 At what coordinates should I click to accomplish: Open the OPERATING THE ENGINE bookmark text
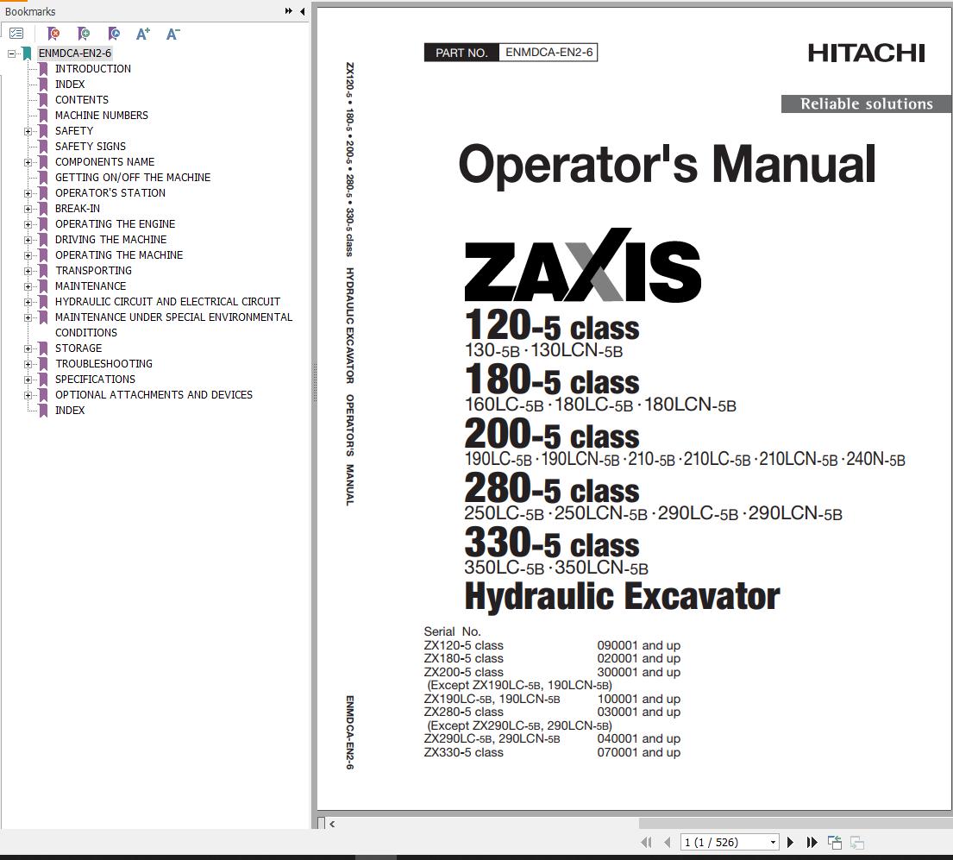click(115, 223)
